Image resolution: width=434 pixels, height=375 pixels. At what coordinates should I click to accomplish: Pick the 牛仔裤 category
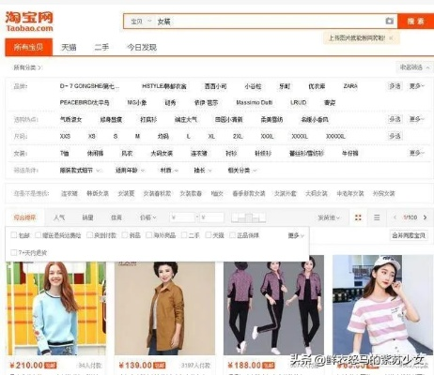pyautogui.click(x=349, y=153)
